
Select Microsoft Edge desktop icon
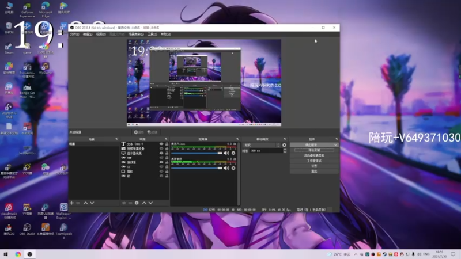click(46, 10)
